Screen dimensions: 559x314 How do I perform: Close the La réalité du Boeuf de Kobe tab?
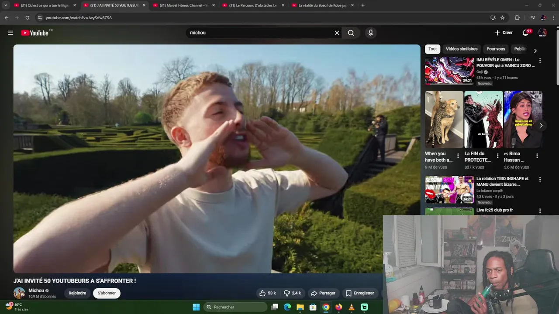[352, 5]
